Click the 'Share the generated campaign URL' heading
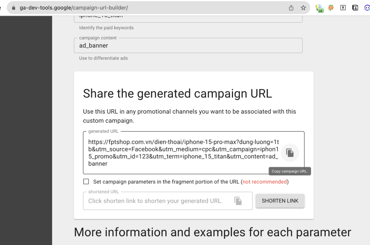The width and height of the screenshot is (370, 245). [177, 94]
